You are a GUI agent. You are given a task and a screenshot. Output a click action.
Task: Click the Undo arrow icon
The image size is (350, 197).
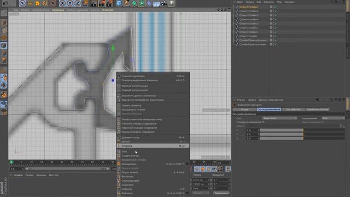5,3
